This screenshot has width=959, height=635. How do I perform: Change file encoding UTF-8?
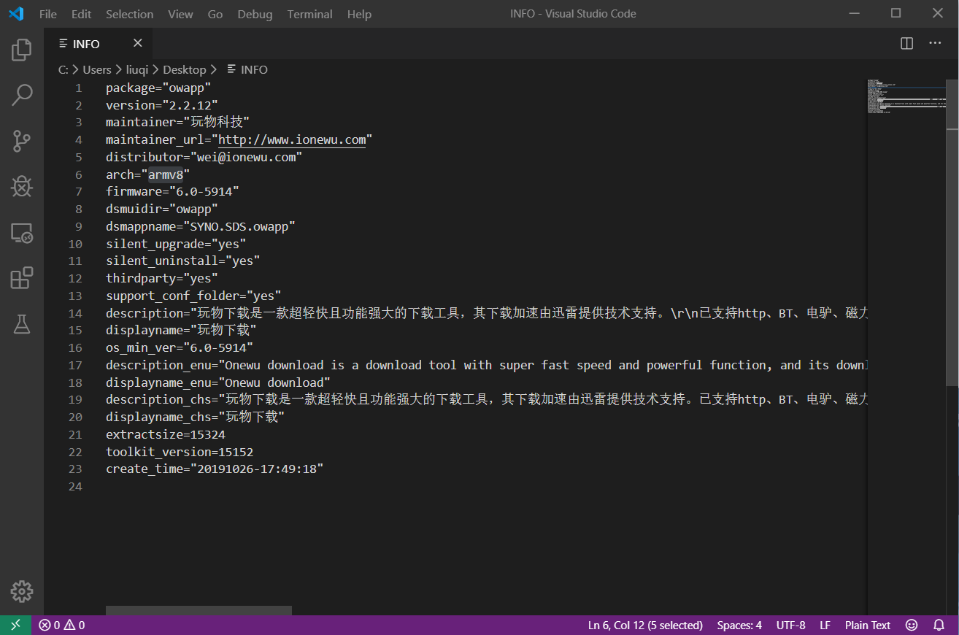tap(790, 626)
